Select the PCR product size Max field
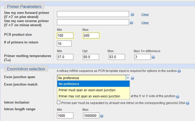195x121 pixels. coord(91,36)
